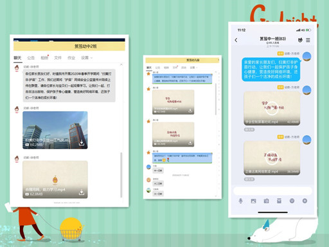Download the 42.5MB video in middle window
Viewport: 329px width, 247px height.
click(x=190, y=111)
